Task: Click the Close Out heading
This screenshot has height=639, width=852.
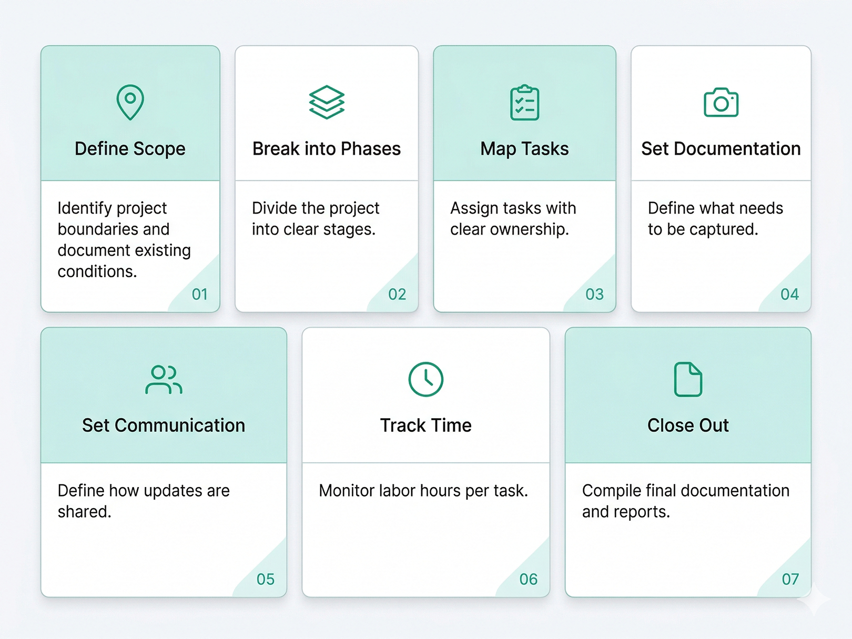Action: 688,425
